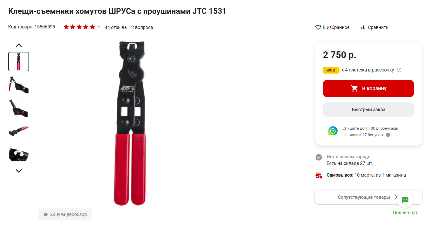Open the 44 отзыва reviews link
This screenshot has width=432, height=228.
116,27
